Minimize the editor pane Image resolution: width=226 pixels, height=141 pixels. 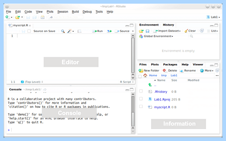click(x=127, y=26)
